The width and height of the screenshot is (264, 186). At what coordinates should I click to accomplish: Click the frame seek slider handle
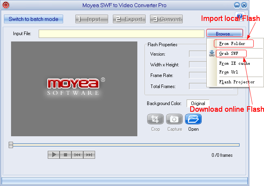[11, 145]
